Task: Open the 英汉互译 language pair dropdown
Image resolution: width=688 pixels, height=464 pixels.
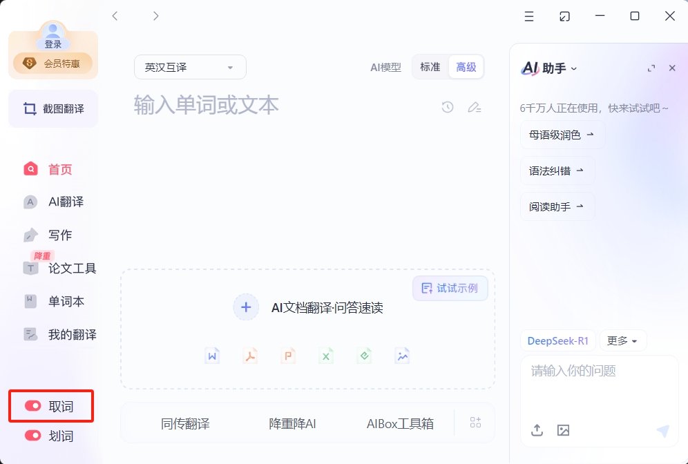Action: pyautogui.click(x=189, y=67)
